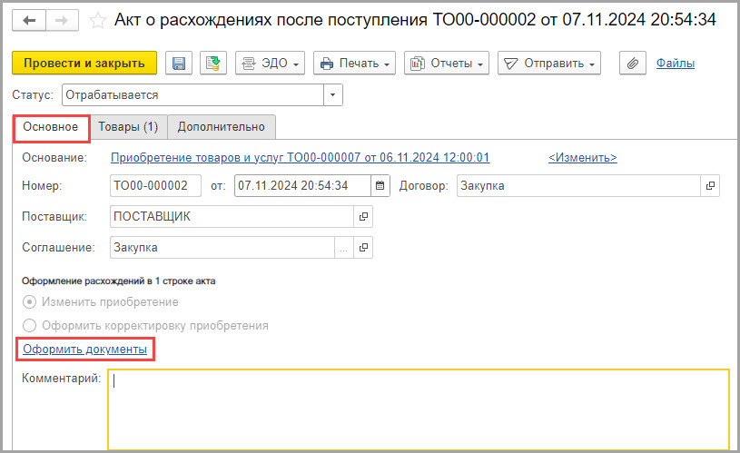
Task: Open the Отправить dropdown menu
Action: coord(549,64)
